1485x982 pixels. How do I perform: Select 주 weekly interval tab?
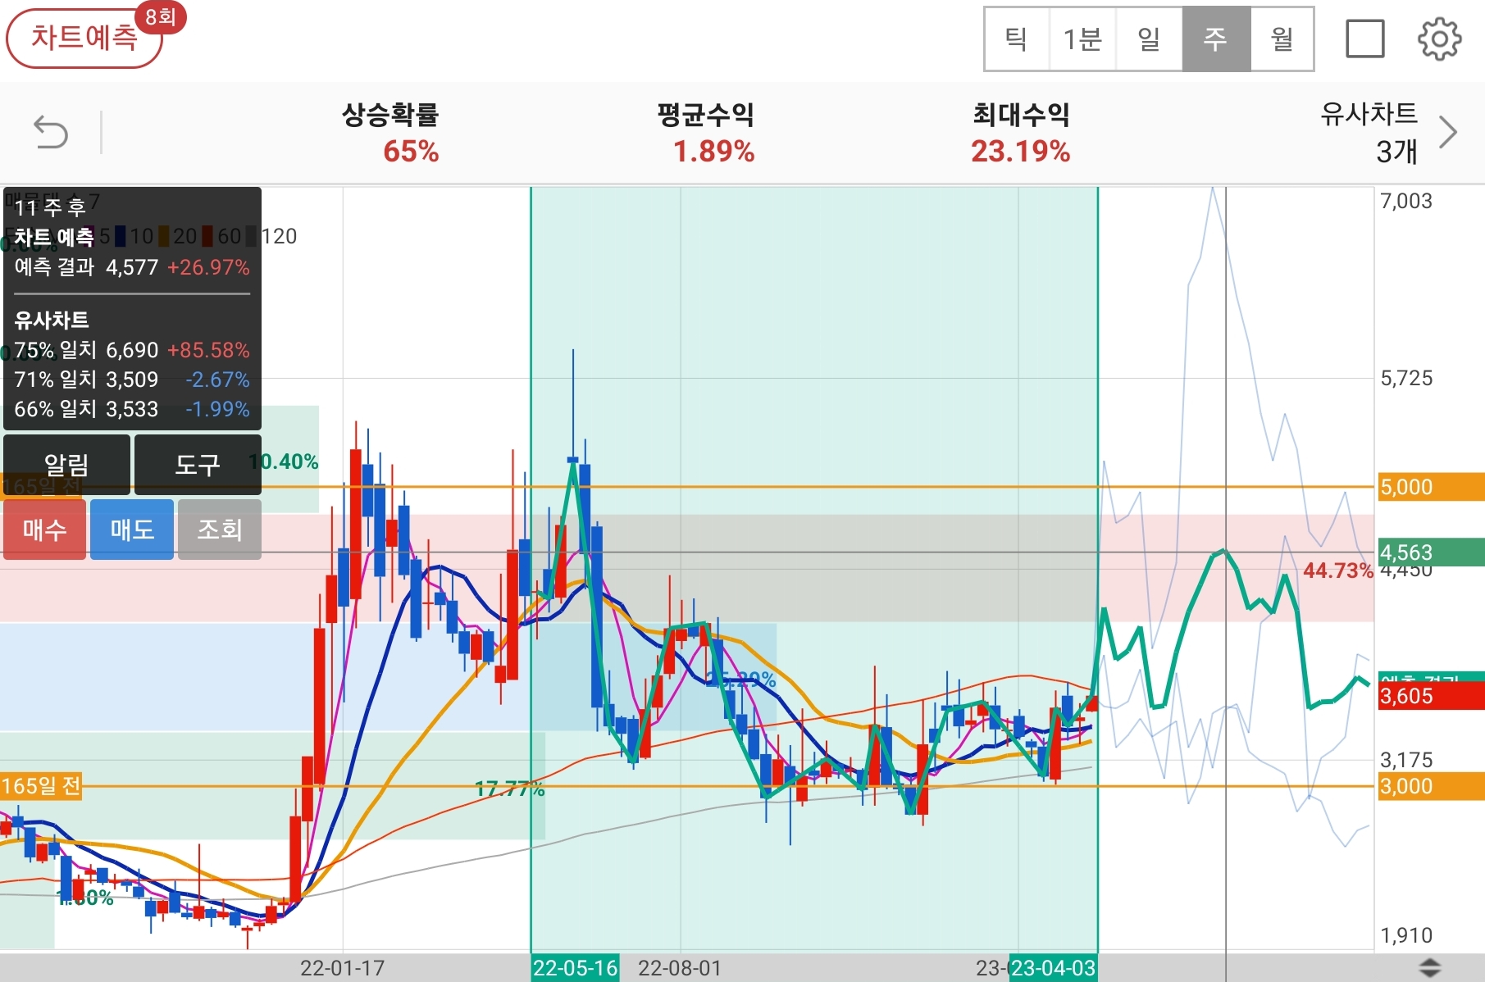point(1216,39)
